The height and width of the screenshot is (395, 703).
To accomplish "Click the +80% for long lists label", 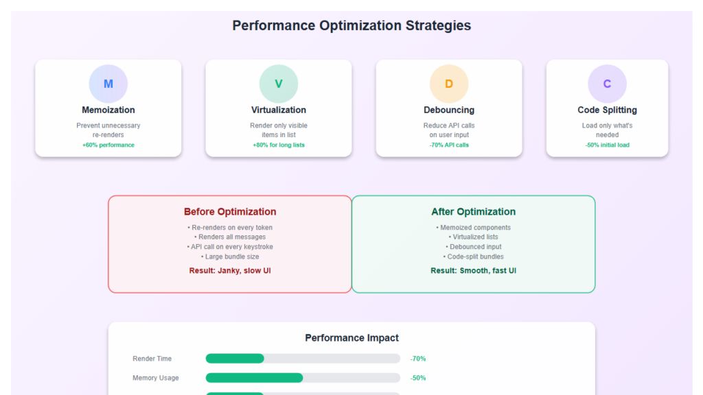I will (279, 145).
